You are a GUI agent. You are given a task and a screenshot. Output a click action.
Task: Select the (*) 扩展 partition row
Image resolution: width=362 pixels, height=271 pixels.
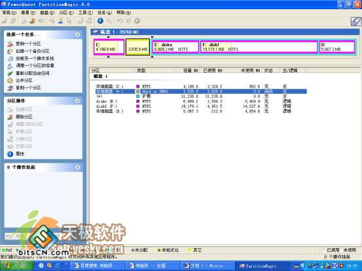(x=201, y=96)
